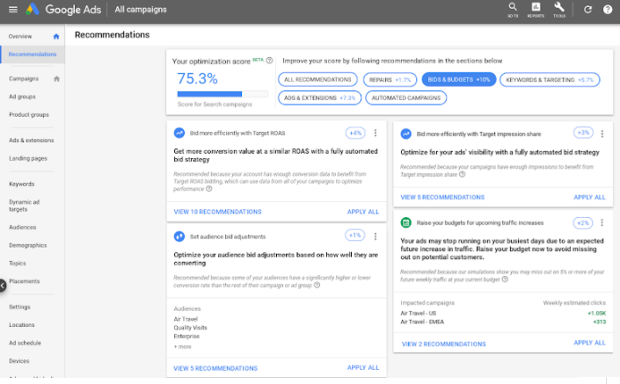The width and height of the screenshot is (620, 384).
Task: Open Ad groups in the sidebar
Action: tap(22, 97)
